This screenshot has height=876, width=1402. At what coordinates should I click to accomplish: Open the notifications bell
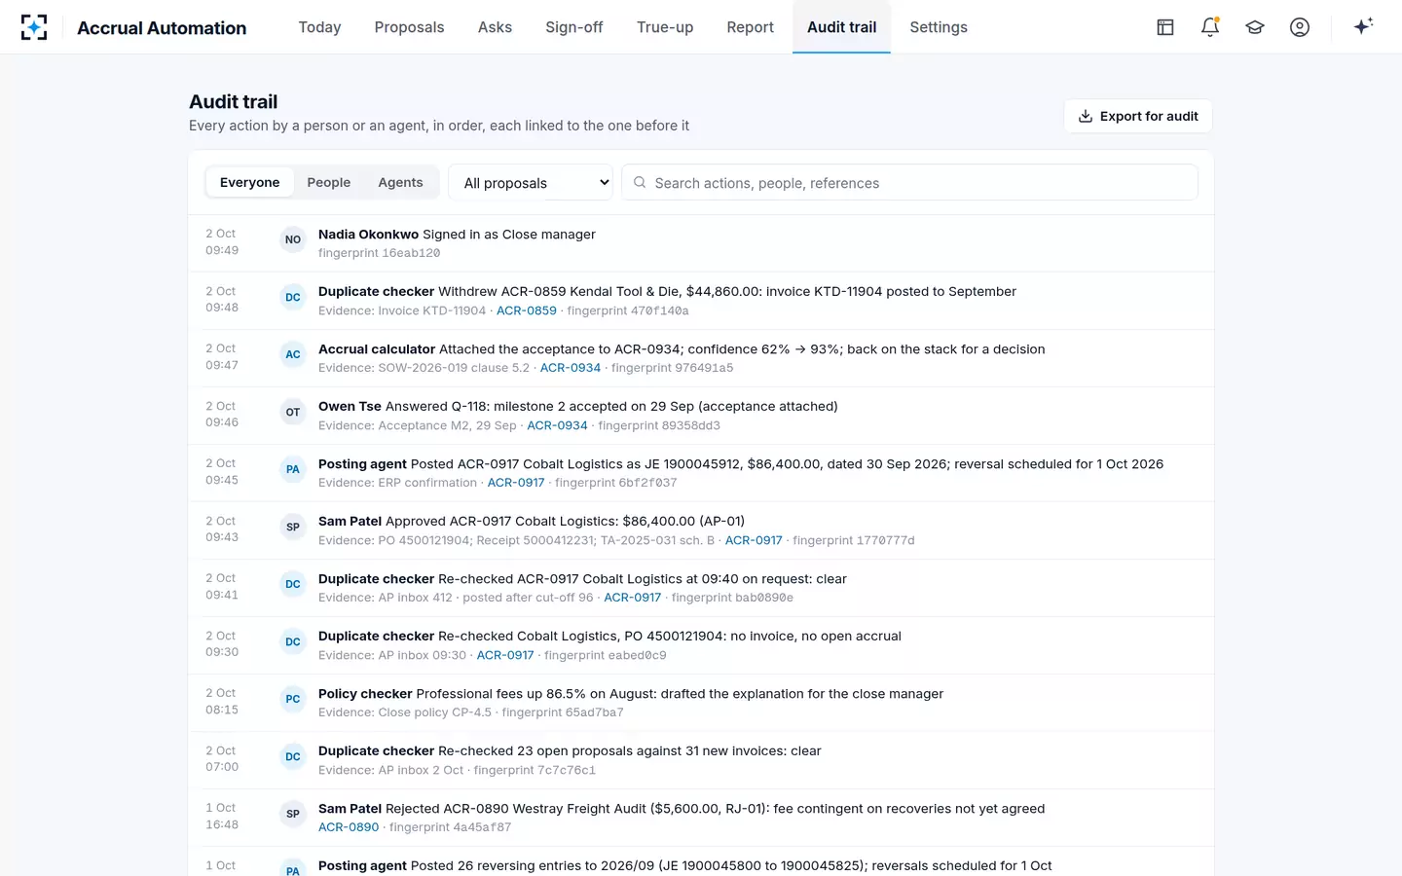pyautogui.click(x=1210, y=27)
